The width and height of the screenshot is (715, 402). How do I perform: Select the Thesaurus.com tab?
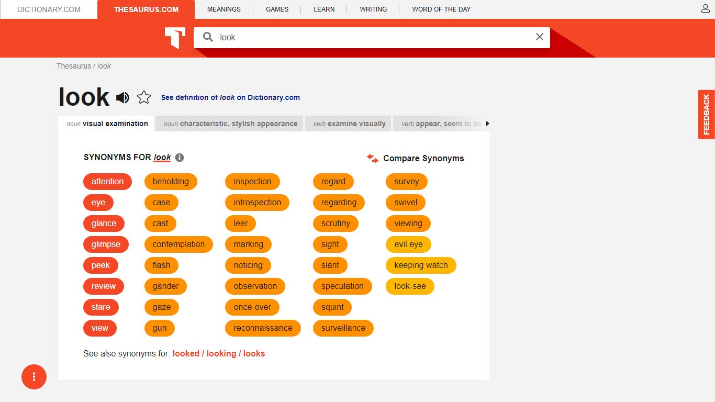(x=146, y=9)
